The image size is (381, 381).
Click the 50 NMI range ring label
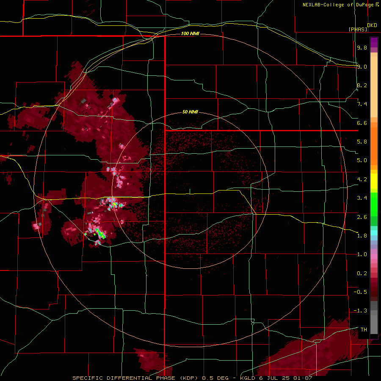point(190,112)
